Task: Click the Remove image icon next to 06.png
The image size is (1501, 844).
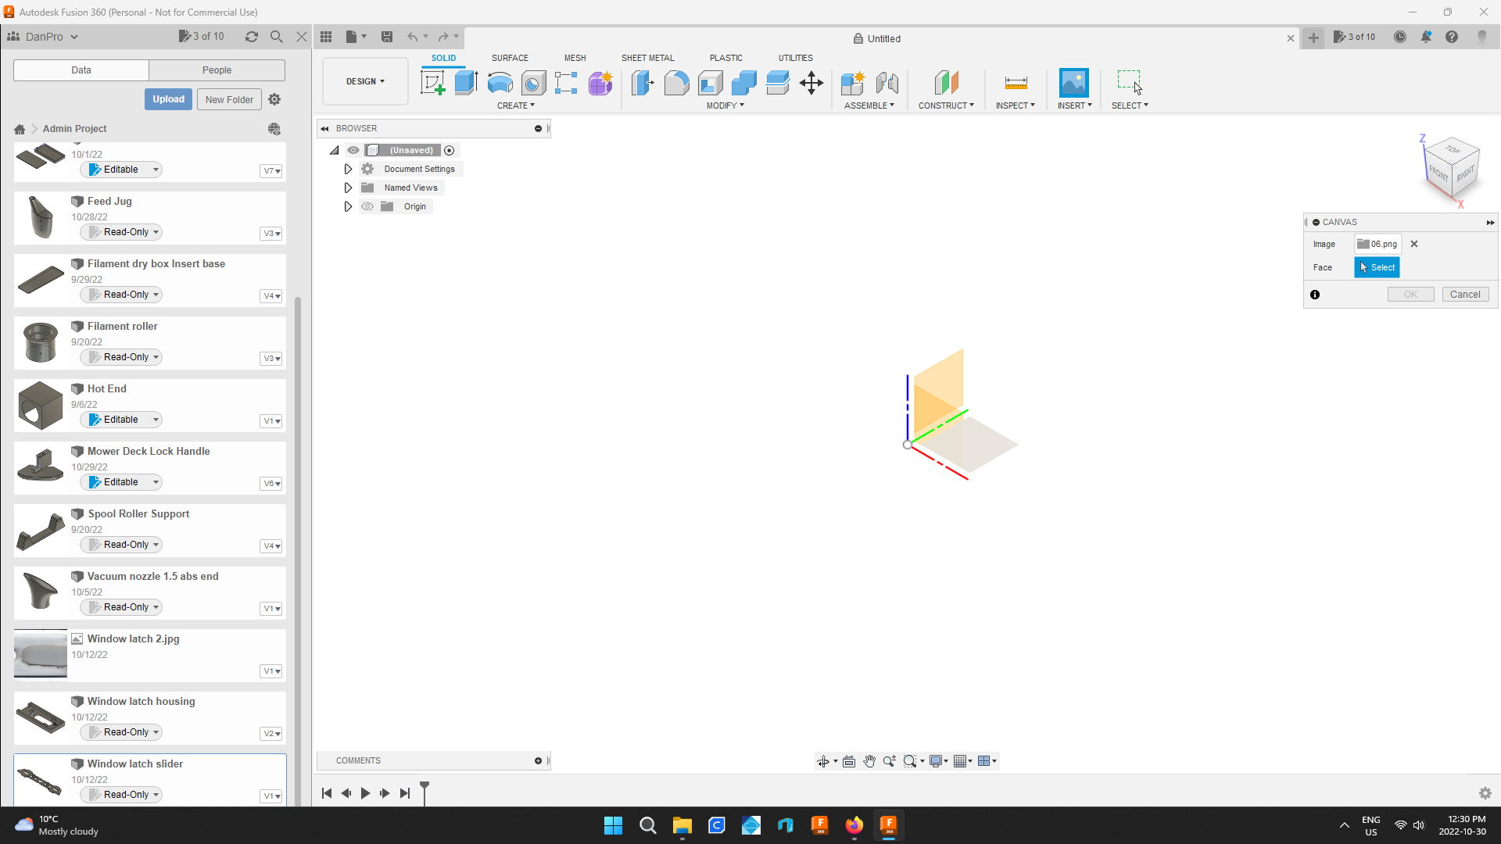Action: 1414,245
